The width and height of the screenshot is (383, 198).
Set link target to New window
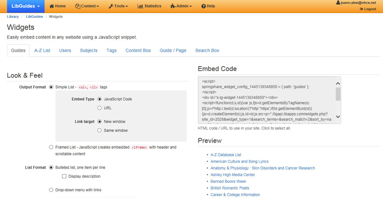click(x=100, y=122)
